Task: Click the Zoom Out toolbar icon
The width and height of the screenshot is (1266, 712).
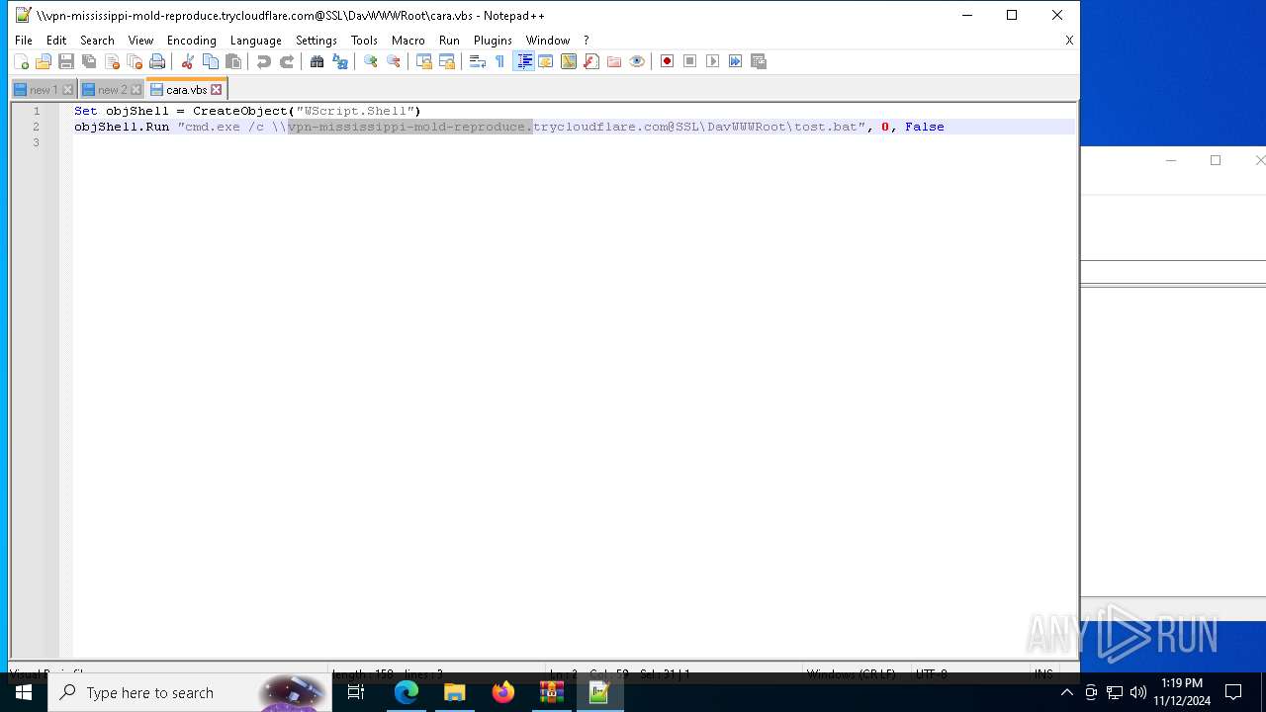Action: tap(394, 61)
